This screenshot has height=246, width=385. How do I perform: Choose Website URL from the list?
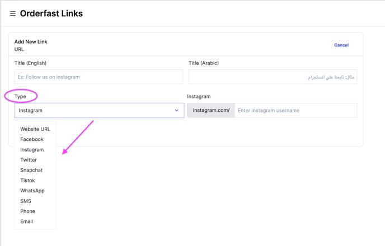[35, 129]
